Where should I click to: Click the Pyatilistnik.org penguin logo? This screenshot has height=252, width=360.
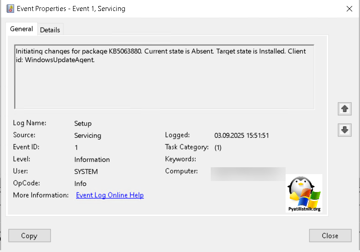[x=304, y=193]
